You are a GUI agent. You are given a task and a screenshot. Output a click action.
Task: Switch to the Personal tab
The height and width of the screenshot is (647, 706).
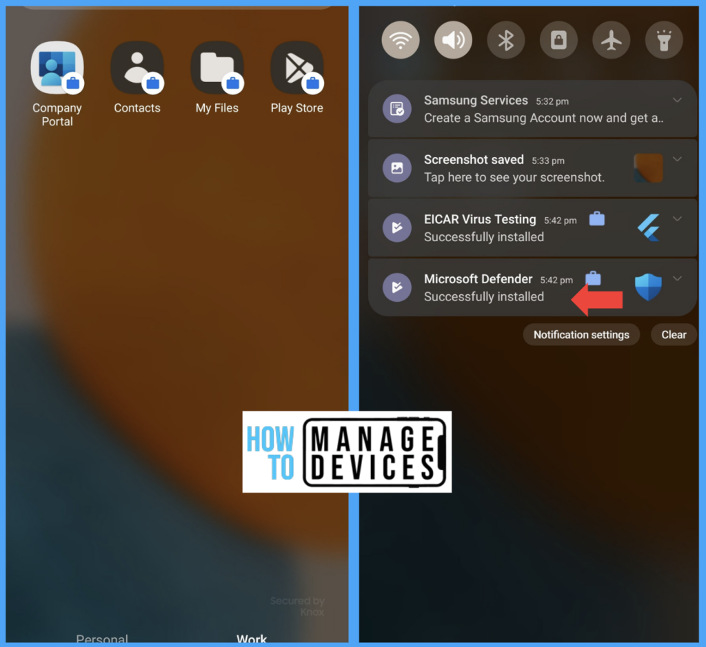pyautogui.click(x=102, y=639)
